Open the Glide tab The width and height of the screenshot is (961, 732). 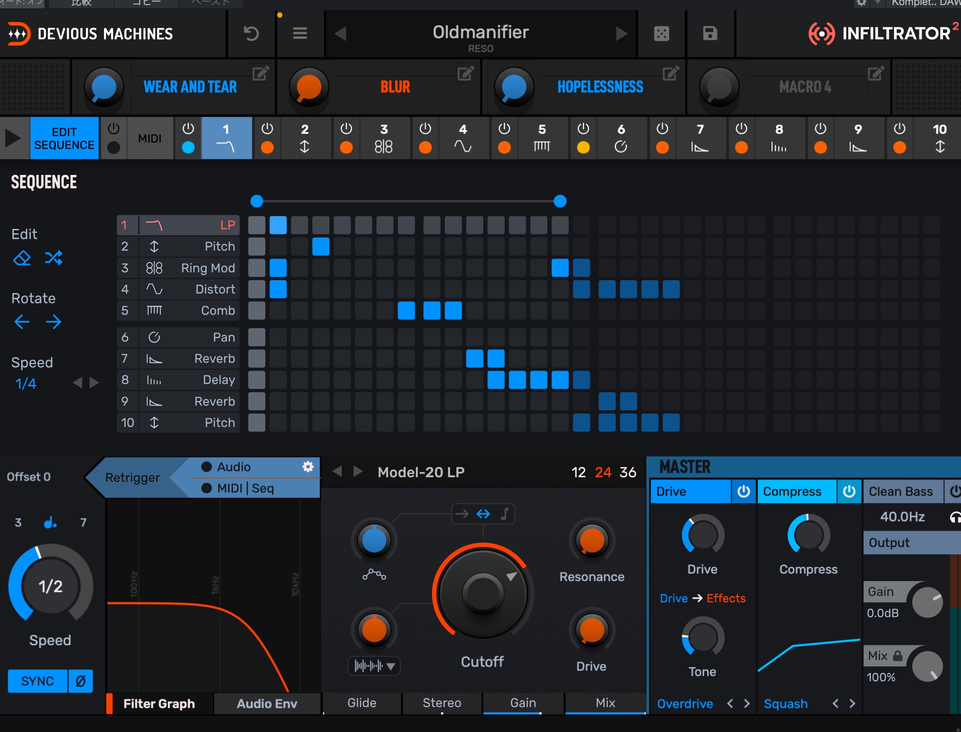[362, 703]
